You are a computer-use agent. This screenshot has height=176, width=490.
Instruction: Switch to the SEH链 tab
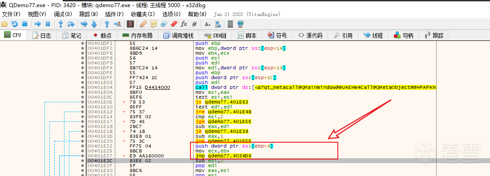click(x=215, y=36)
